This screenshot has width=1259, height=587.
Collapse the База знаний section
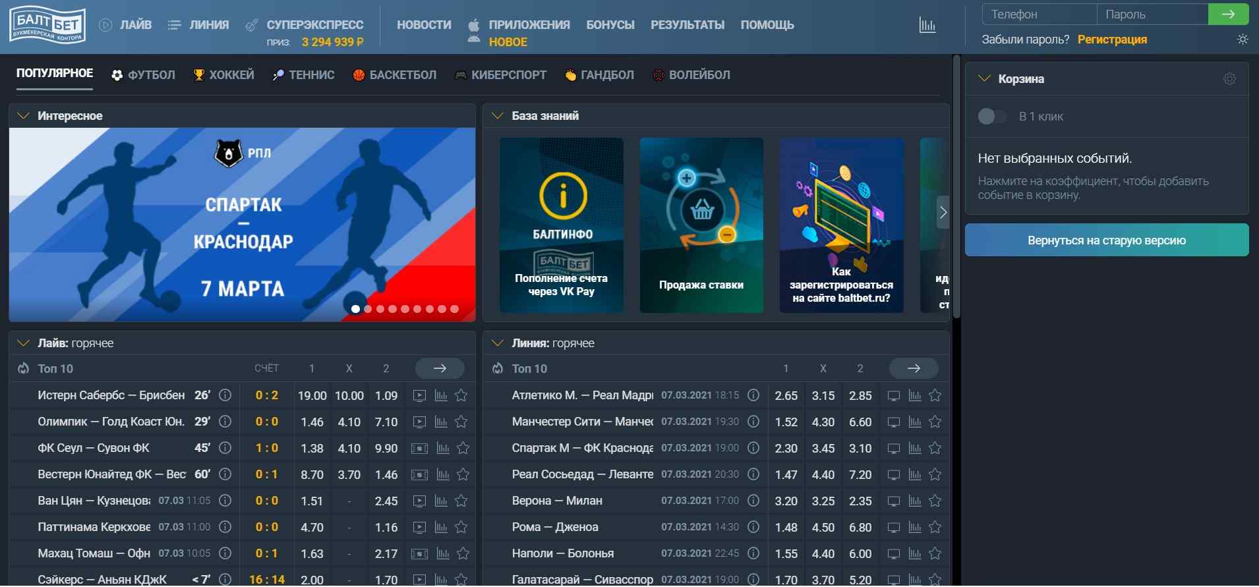pyautogui.click(x=498, y=116)
